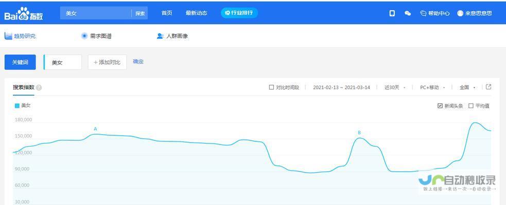Click inside the header search box
506x205 pixels.
click(96, 13)
